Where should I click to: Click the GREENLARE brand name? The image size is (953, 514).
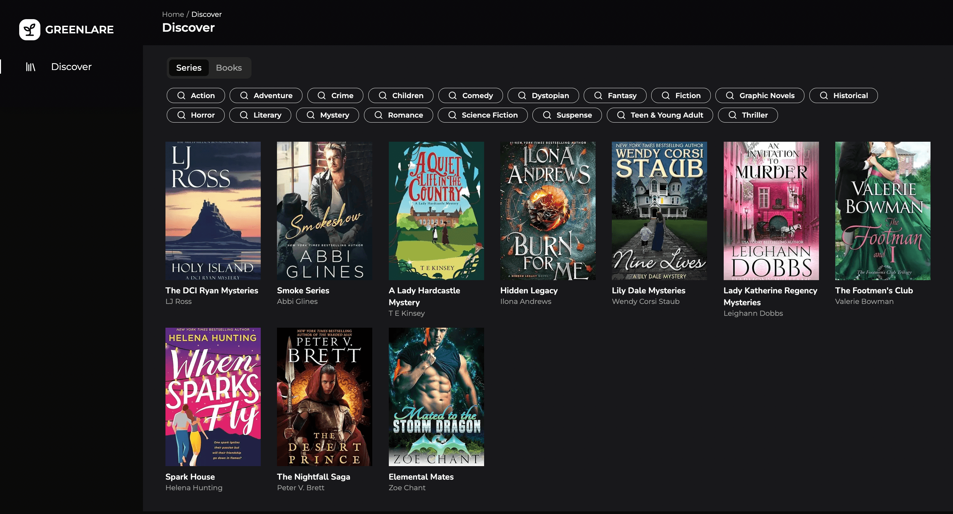pyautogui.click(x=79, y=29)
